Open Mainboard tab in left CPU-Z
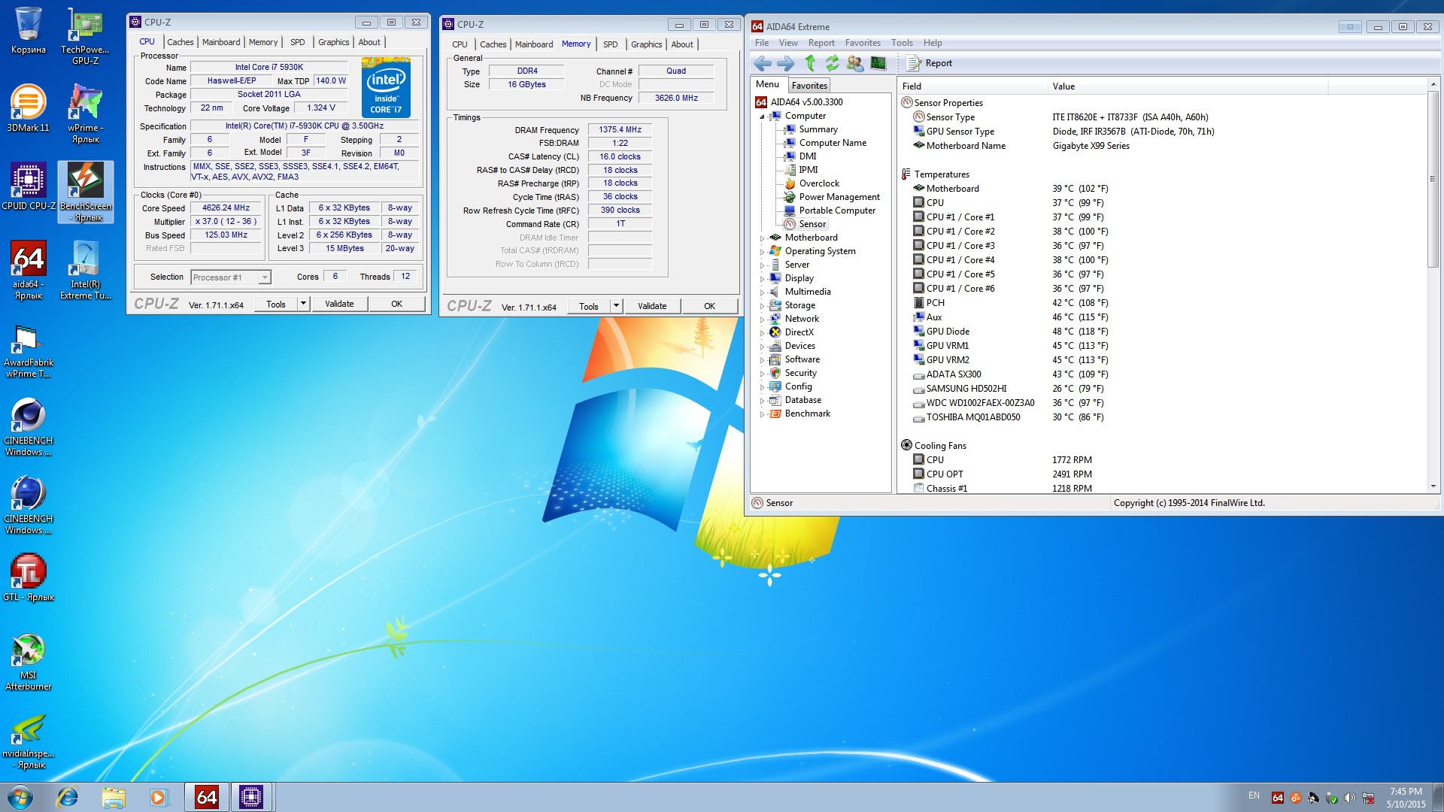 tap(221, 42)
